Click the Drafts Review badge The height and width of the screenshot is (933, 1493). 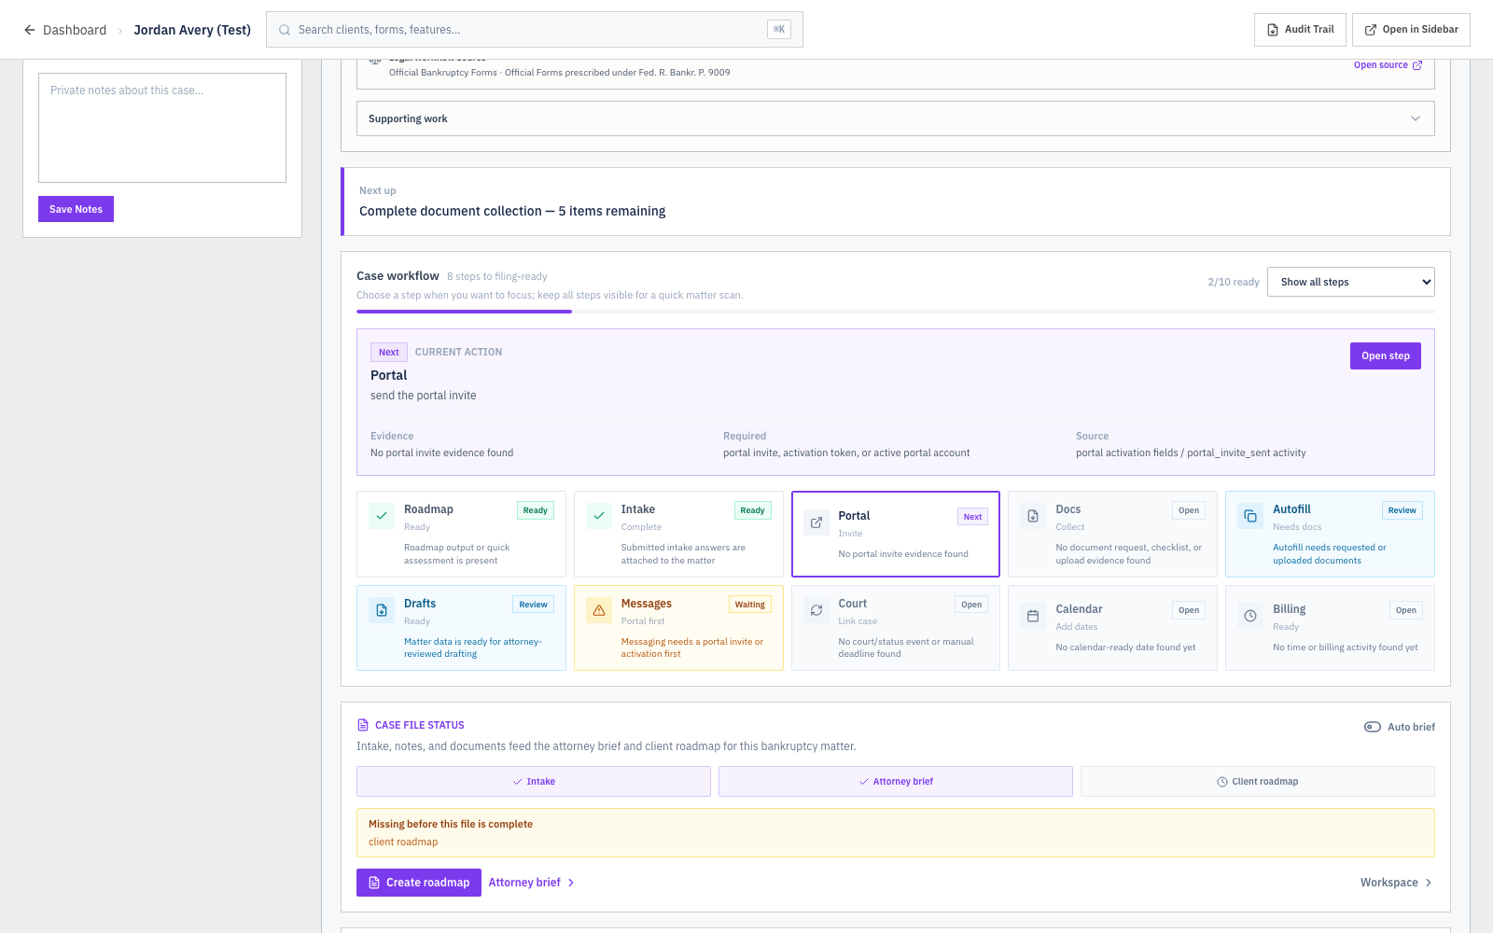(534, 605)
